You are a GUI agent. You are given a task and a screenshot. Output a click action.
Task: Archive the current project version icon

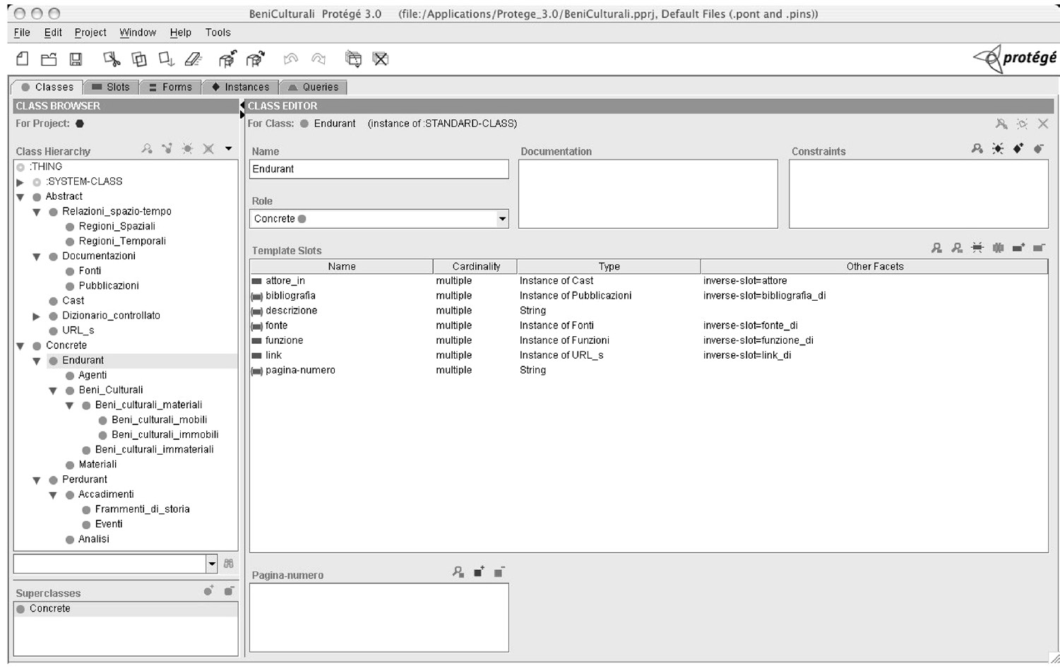coord(227,59)
